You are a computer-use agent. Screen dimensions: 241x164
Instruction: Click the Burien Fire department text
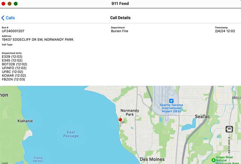119,31
